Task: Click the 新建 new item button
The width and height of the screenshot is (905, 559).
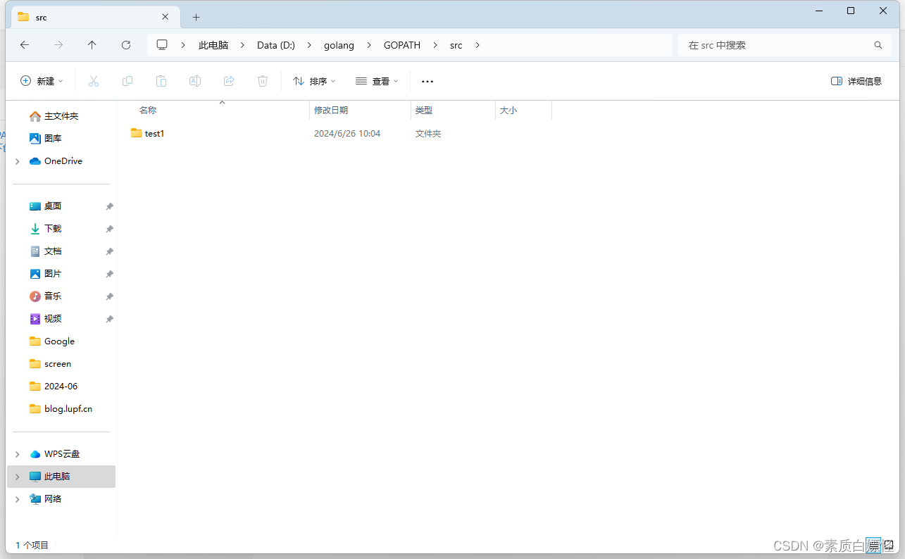Action: click(41, 81)
